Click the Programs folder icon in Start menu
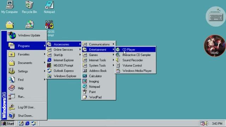The width and height of the screenshot is (226, 127). click(12, 46)
